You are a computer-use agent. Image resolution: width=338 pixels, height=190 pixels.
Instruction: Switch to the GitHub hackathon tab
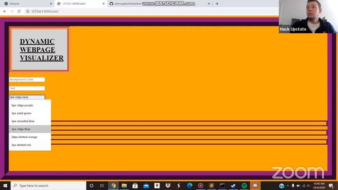159,4
